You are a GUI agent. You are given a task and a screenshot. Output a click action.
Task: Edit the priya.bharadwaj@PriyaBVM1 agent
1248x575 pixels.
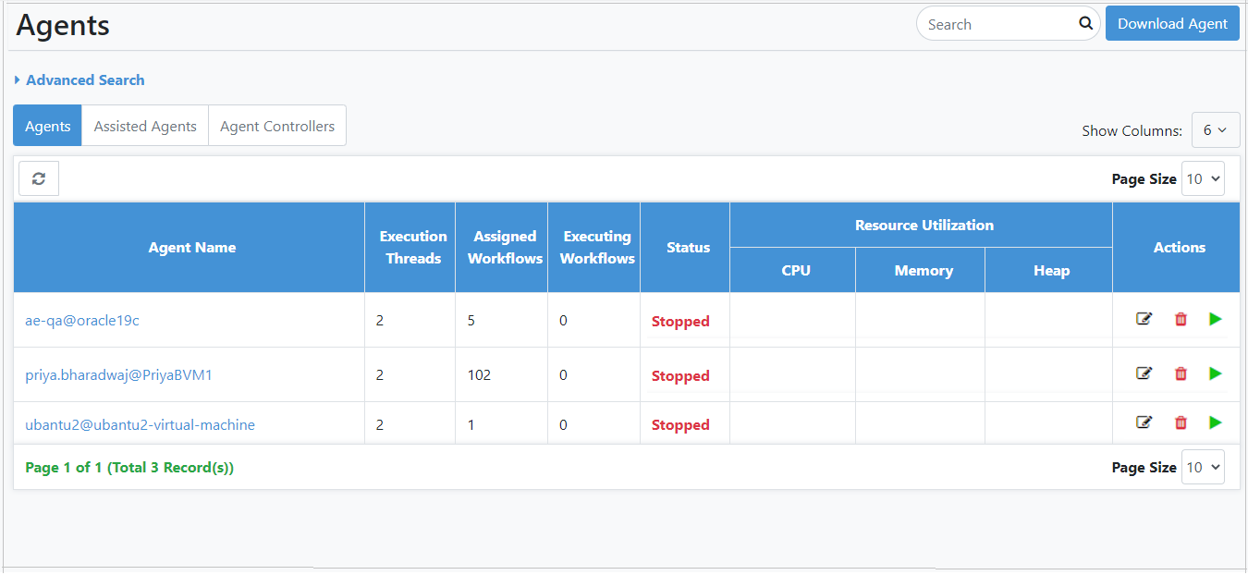1144,373
